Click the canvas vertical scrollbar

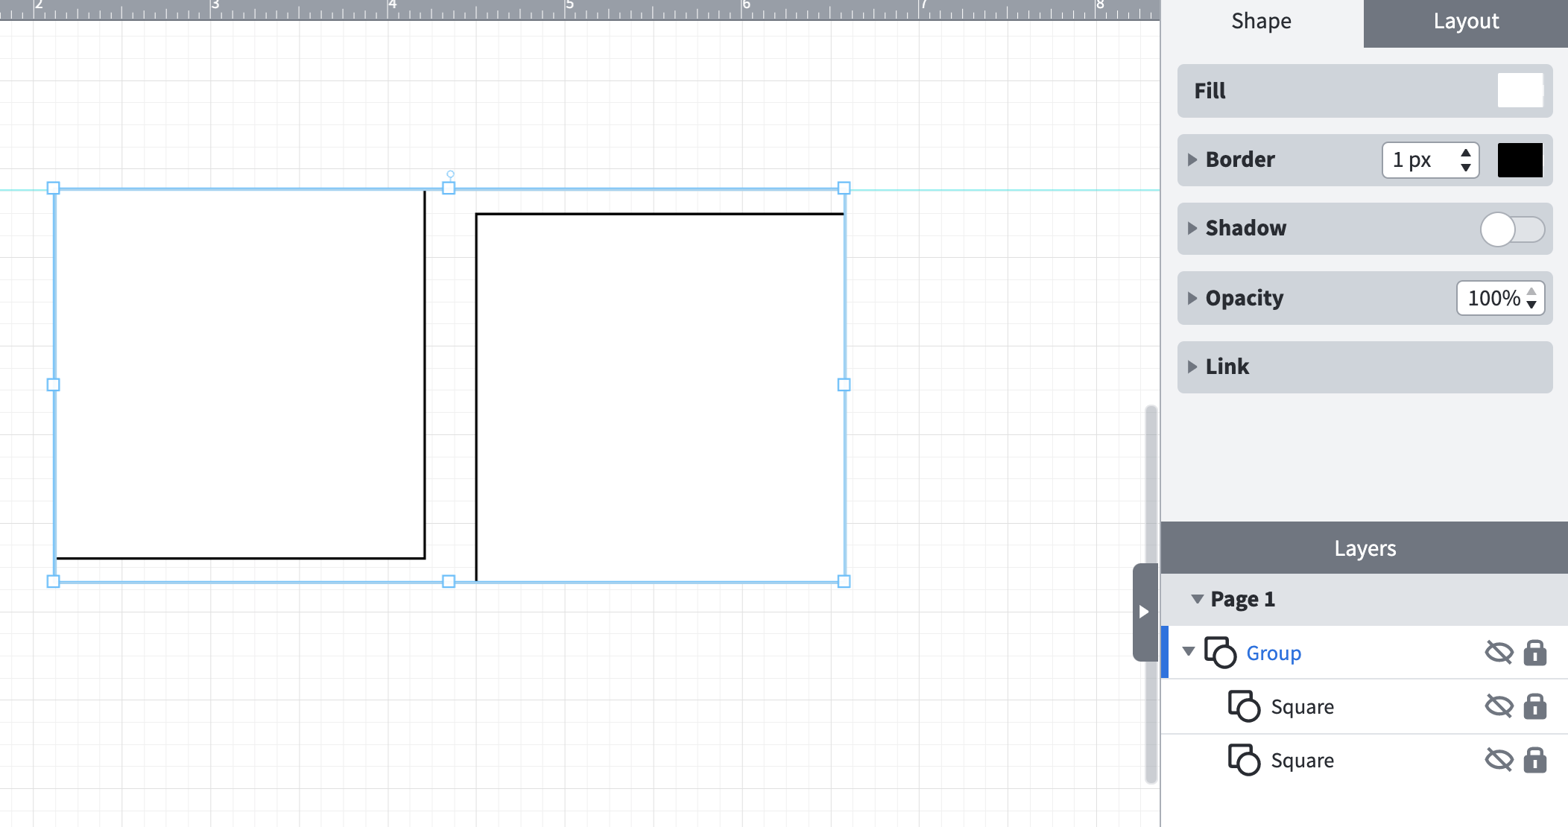1151,595
